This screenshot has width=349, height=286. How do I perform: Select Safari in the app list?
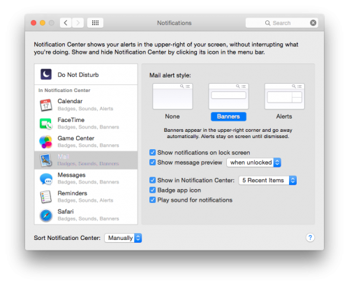[x=86, y=216]
